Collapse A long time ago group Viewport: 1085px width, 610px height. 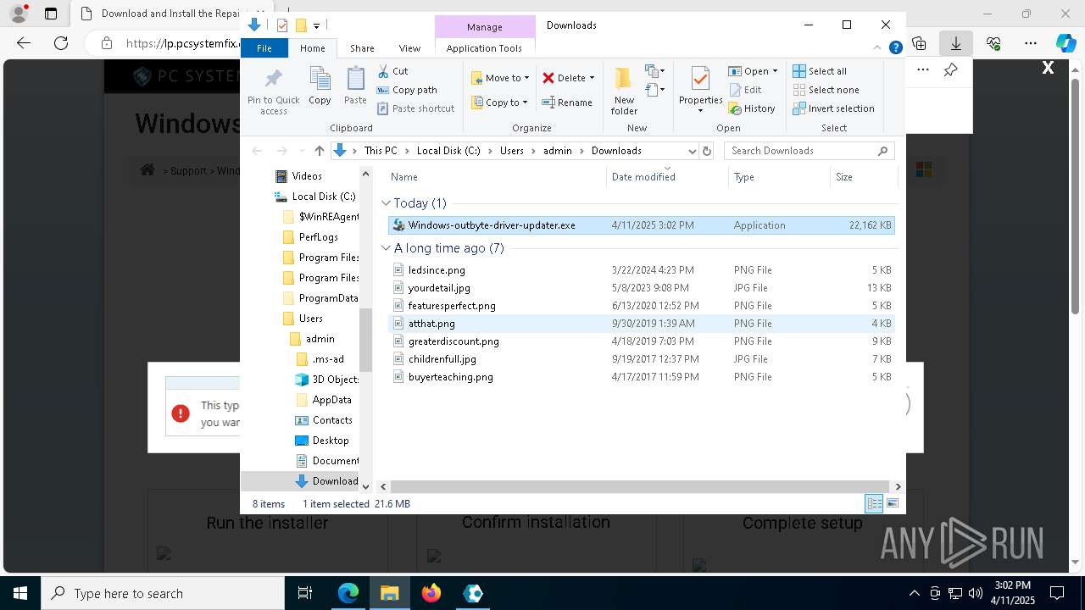(387, 248)
